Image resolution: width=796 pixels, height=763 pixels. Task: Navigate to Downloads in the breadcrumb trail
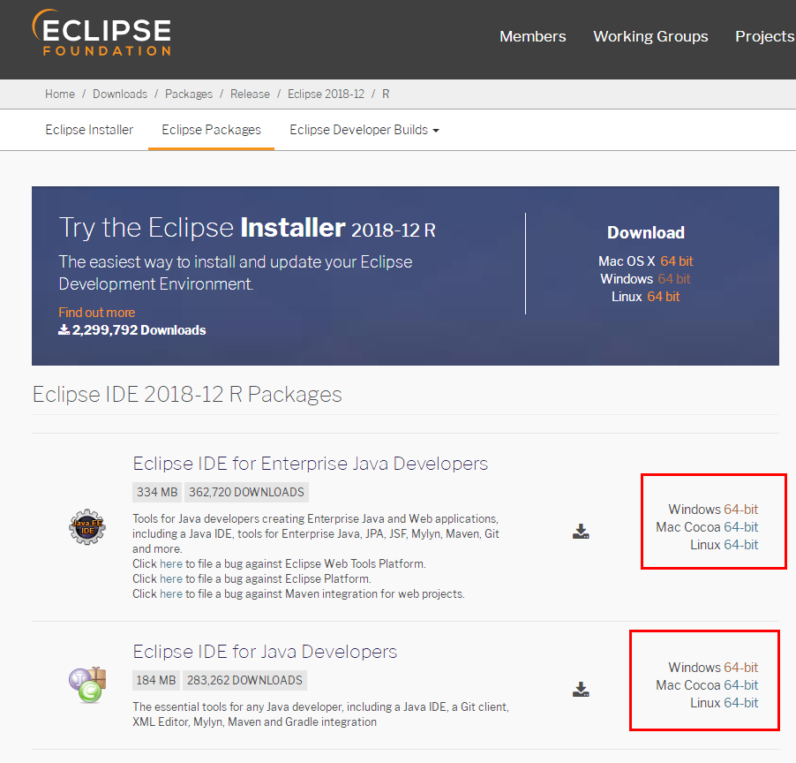click(x=119, y=94)
